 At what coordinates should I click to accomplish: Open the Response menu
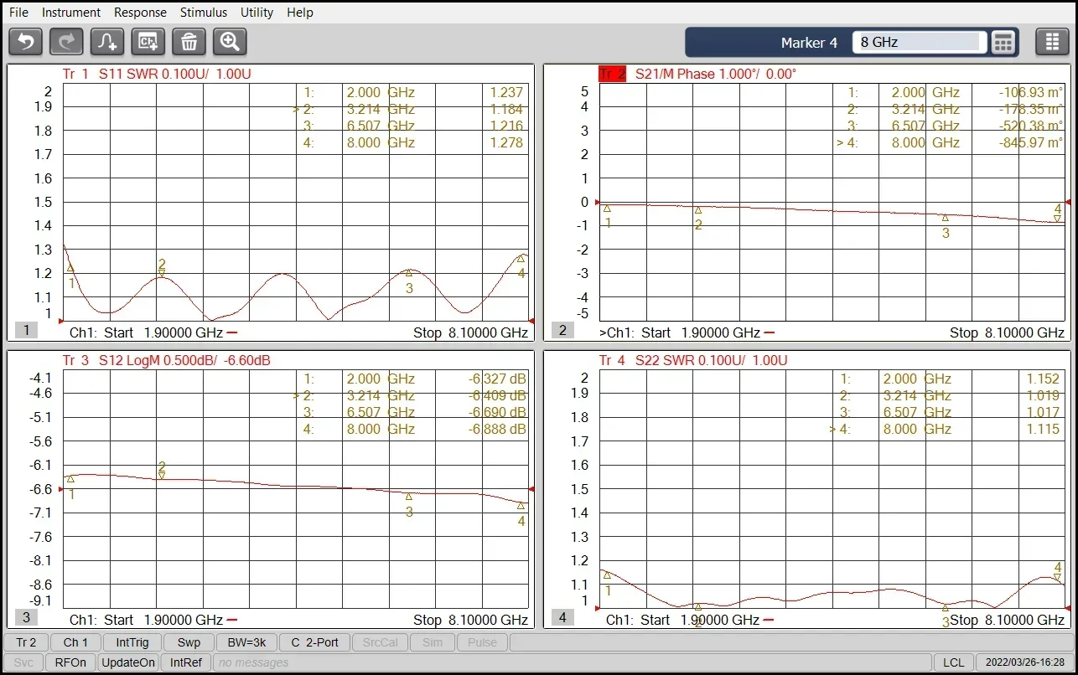click(140, 13)
